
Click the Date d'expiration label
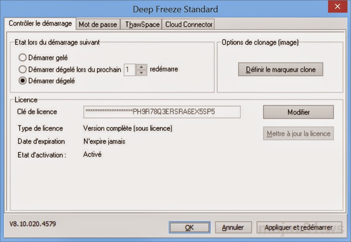tap(41, 142)
